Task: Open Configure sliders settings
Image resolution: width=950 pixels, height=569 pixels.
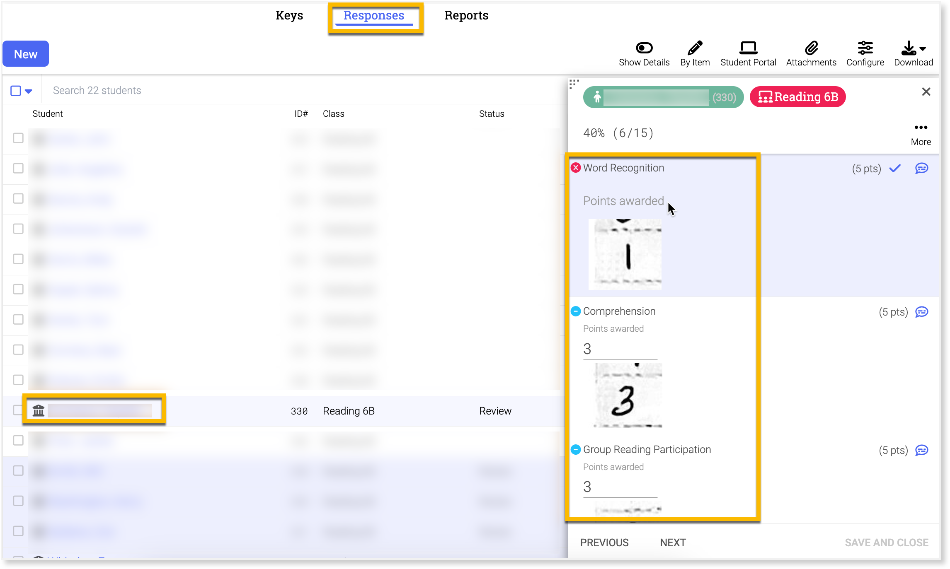Action: pyautogui.click(x=865, y=48)
